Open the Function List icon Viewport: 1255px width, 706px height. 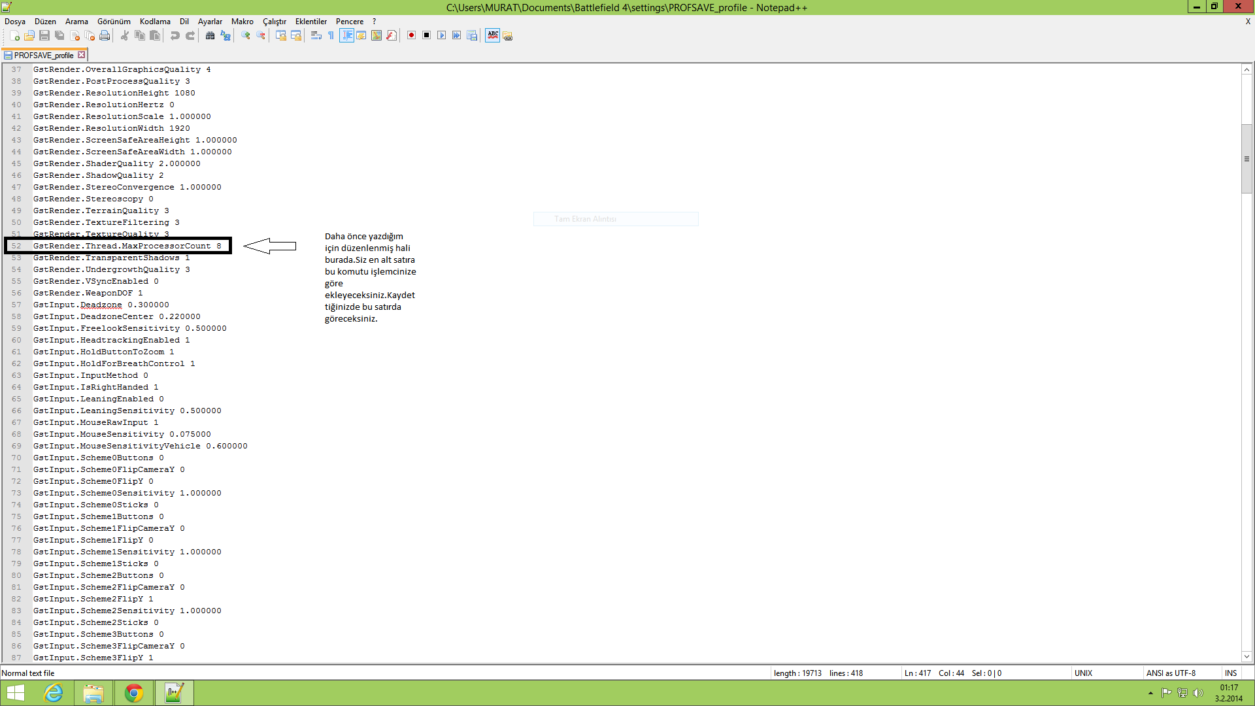(x=392, y=35)
